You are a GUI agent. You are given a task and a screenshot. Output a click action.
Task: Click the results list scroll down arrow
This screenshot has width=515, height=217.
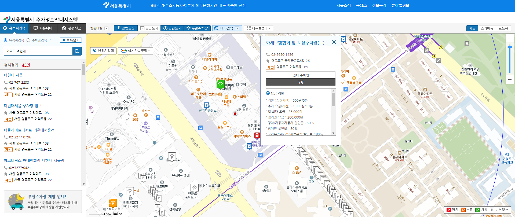83,184
